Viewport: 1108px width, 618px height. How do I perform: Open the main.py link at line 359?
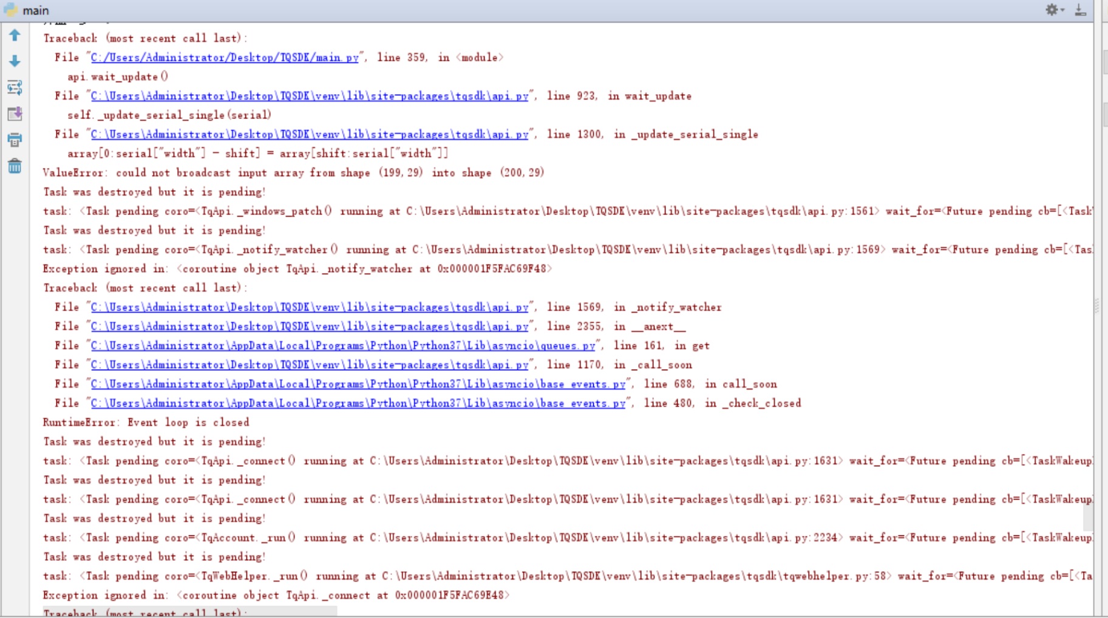click(x=225, y=58)
